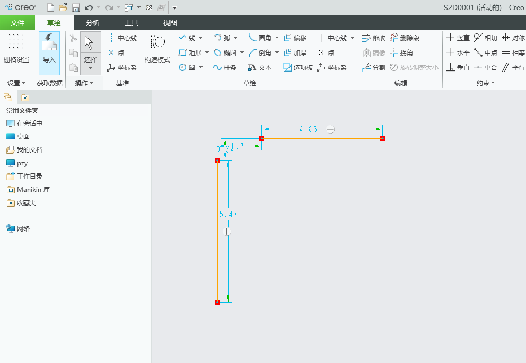Open the 文件 file menu

click(x=17, y=23)
